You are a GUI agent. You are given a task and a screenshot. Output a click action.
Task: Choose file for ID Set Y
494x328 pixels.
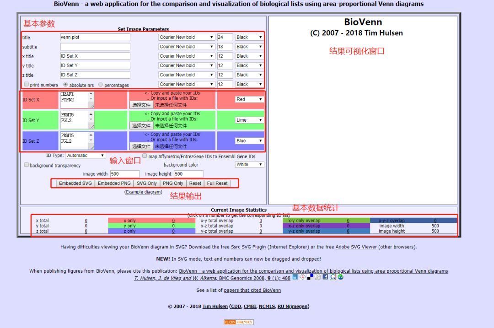coord(141,126)
